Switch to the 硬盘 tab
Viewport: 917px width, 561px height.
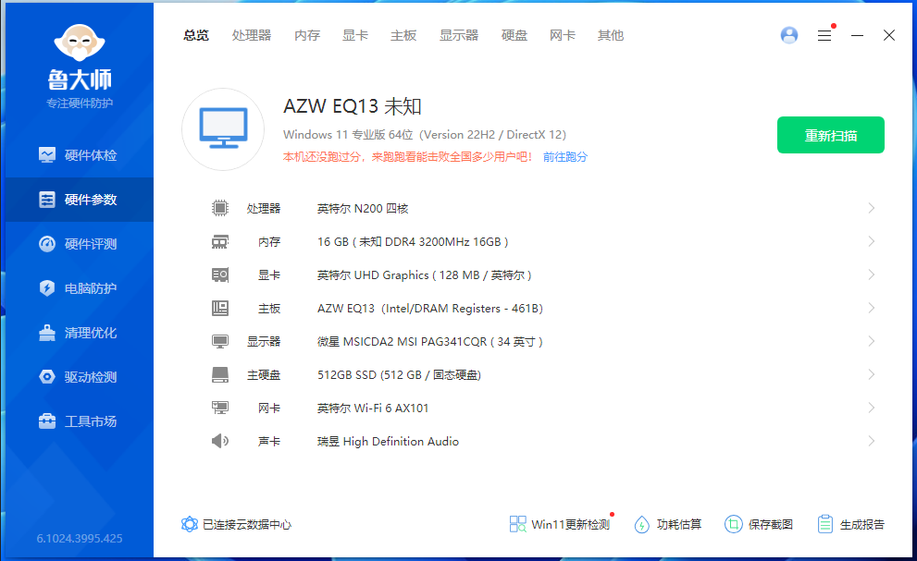point(514,36)
